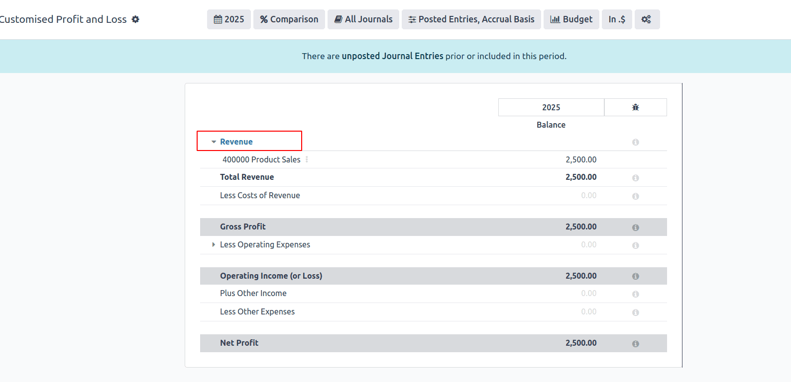Open info icon on Plus Other Income
Viewport: 791px width, 382px height.
tap(636, 294)
